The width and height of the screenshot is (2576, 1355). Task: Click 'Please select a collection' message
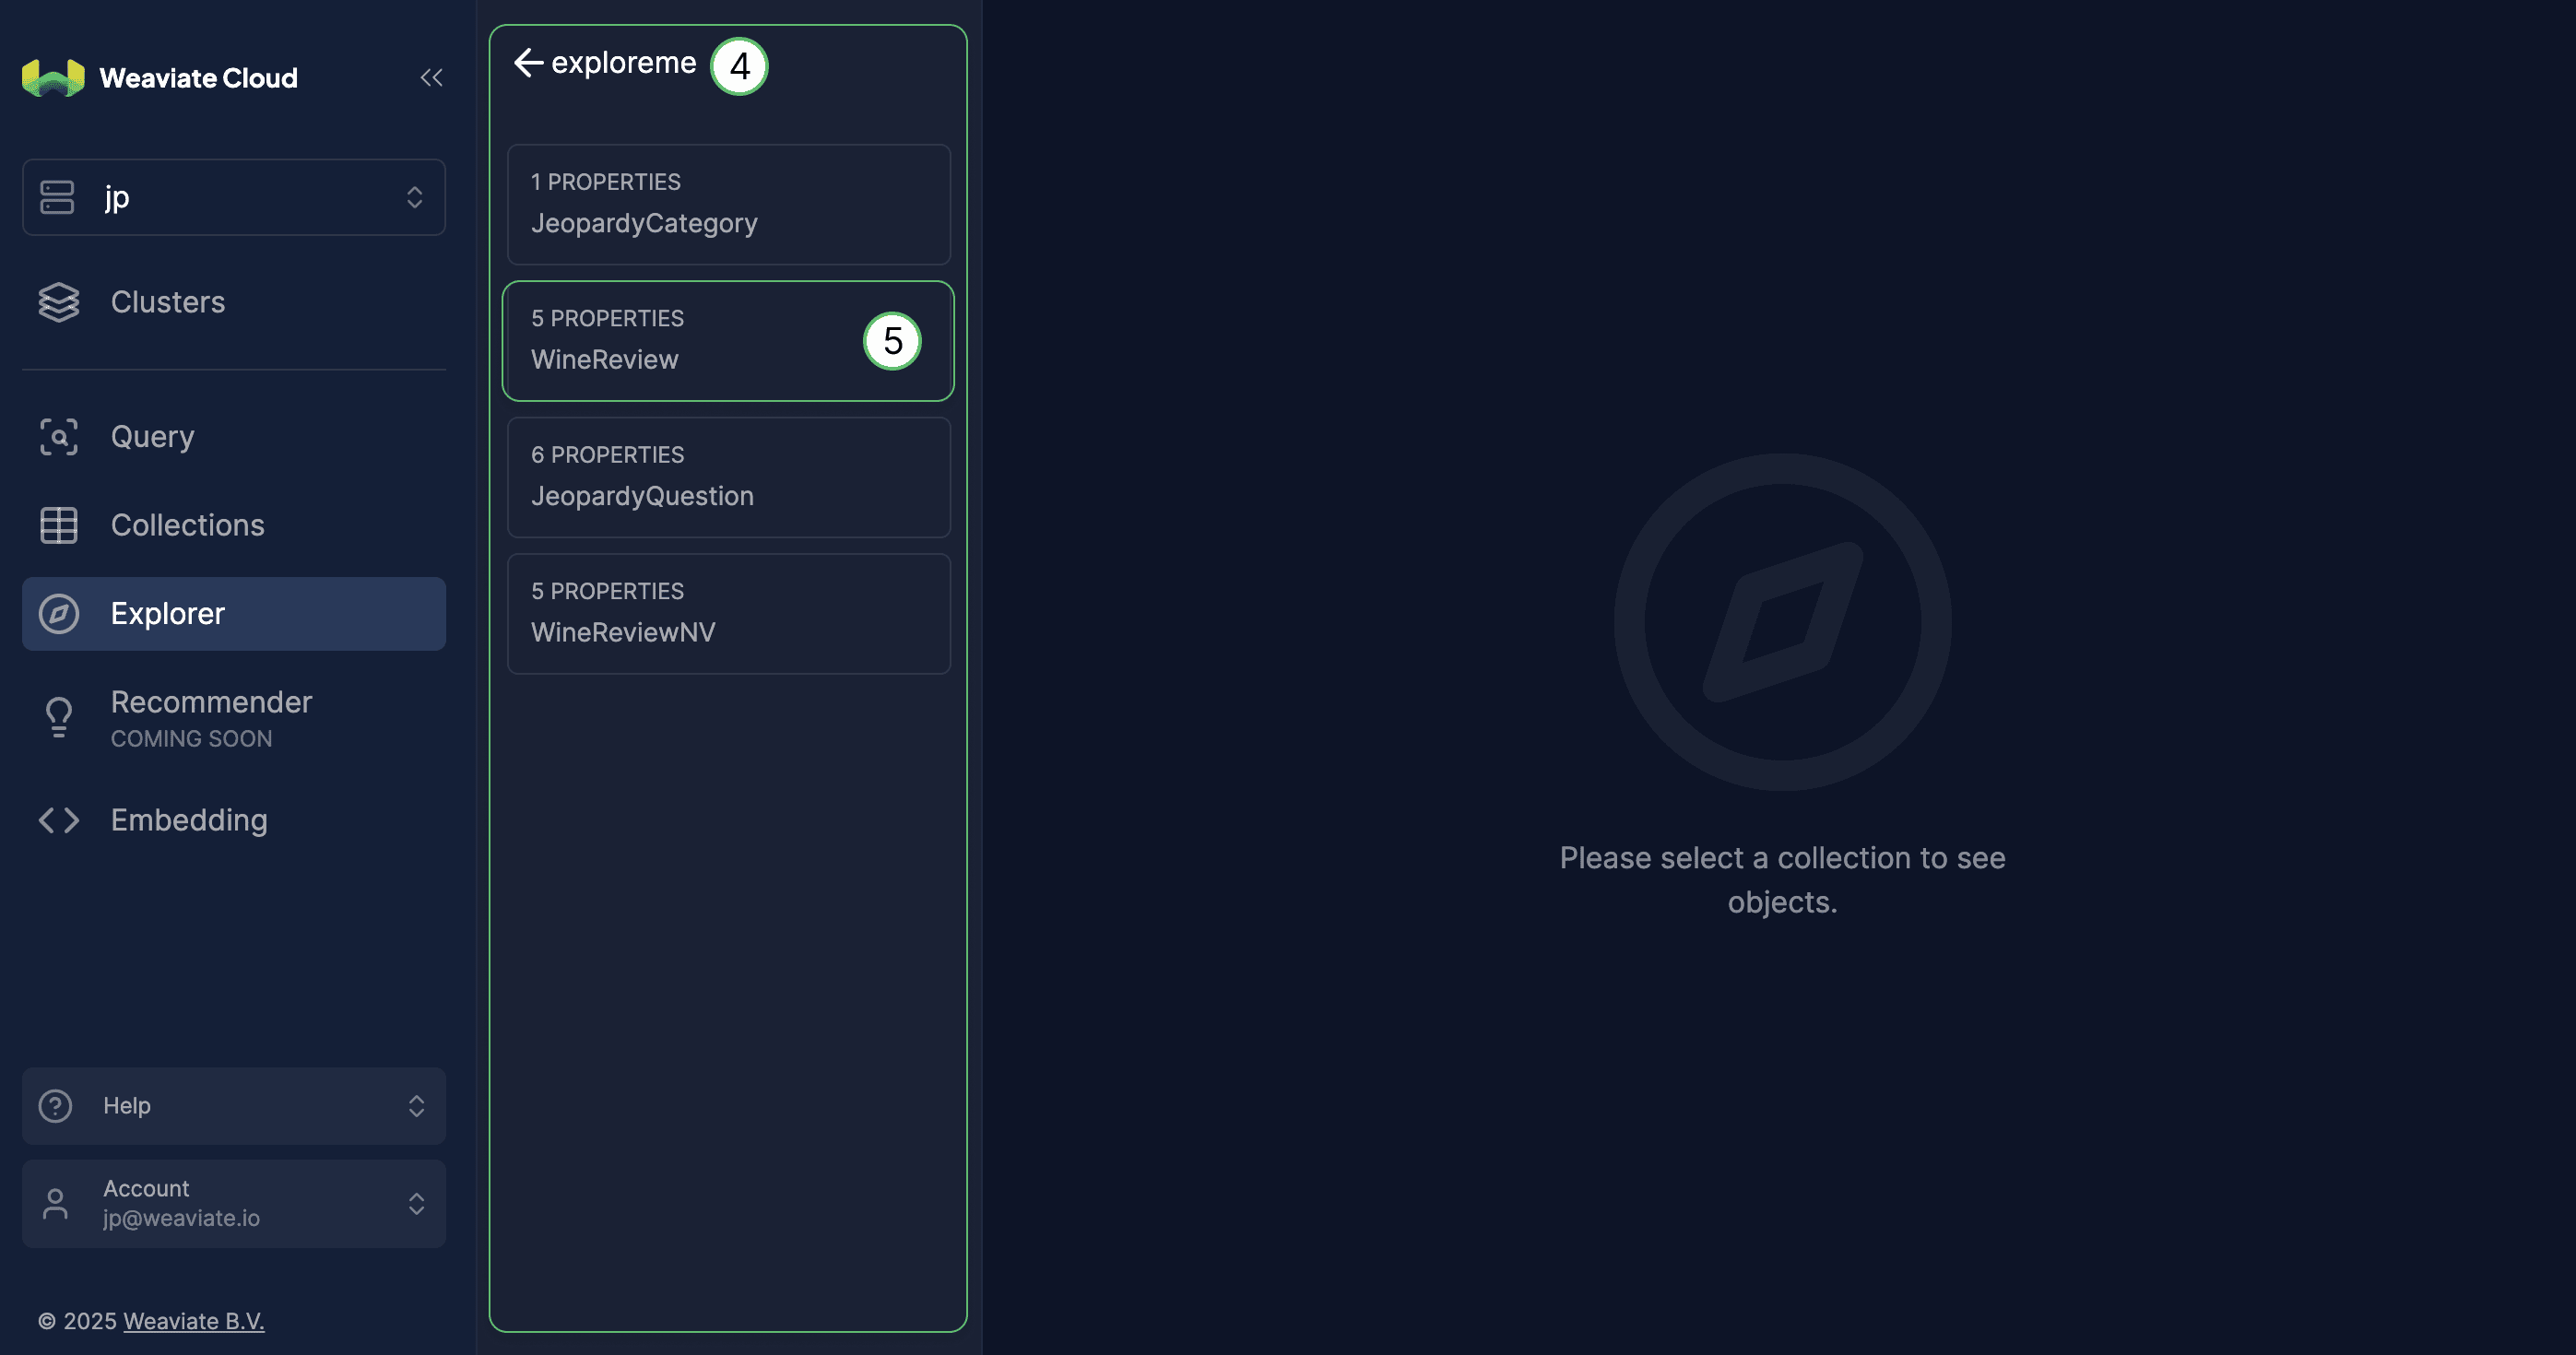point(1782,880)
